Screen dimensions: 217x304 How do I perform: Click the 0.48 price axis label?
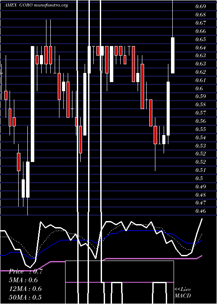201,195
